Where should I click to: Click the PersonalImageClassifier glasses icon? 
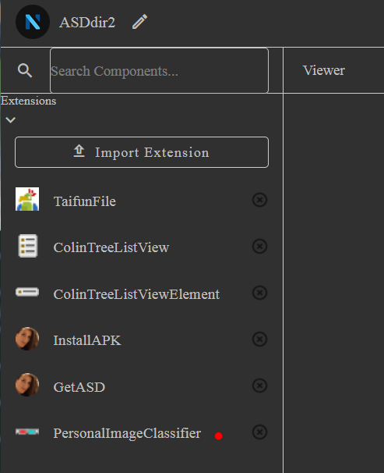click(x=27, y=432)
